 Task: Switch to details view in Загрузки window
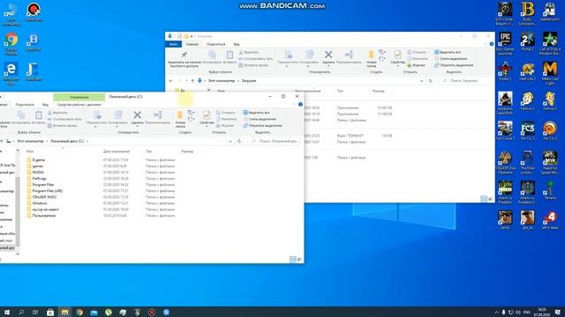click(x=484, y=199)
